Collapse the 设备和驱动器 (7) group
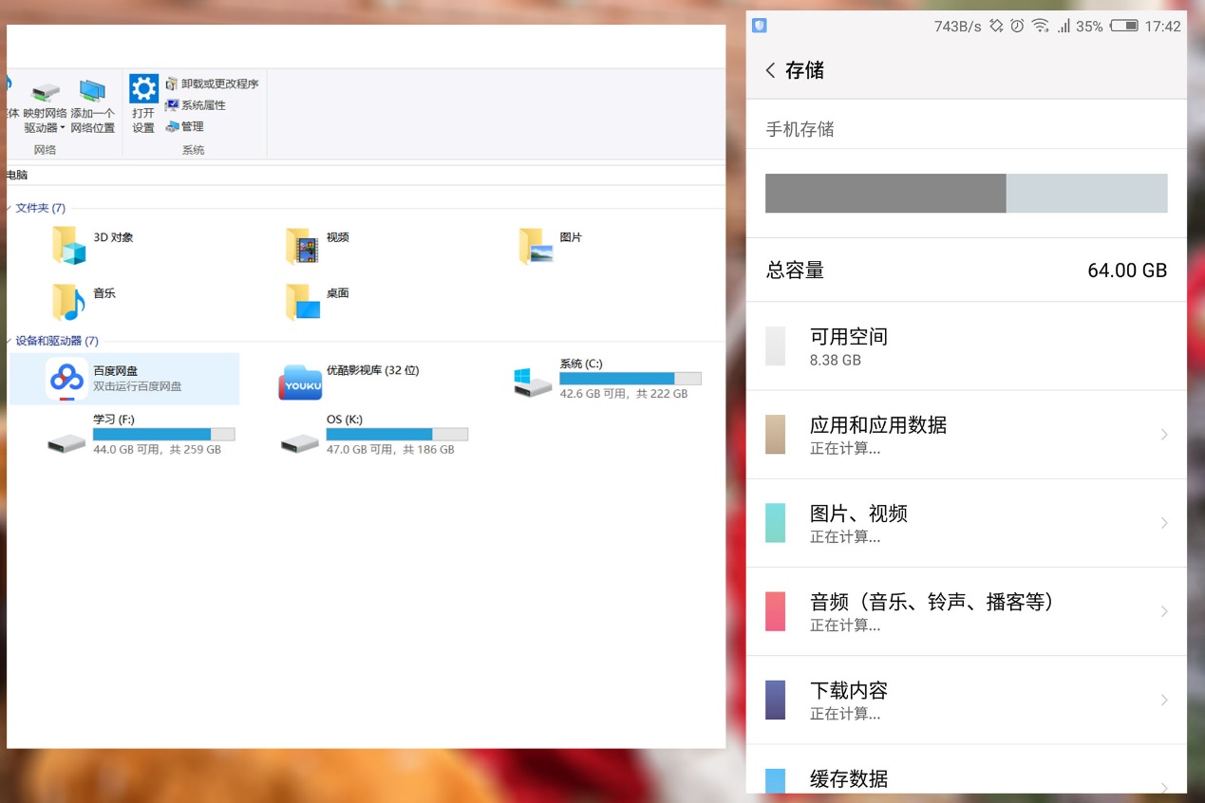 click(x=10, y=341)
